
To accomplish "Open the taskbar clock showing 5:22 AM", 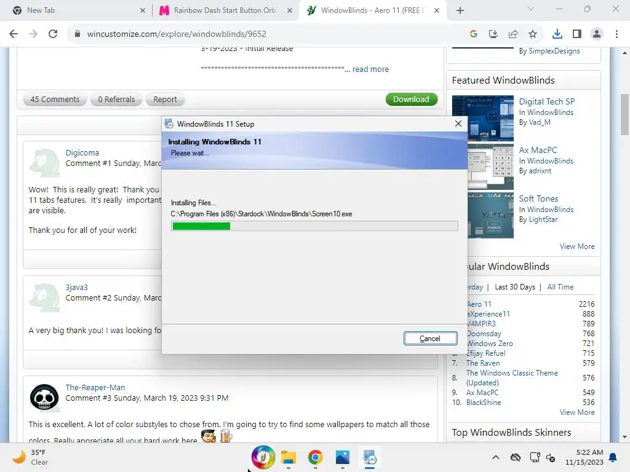I will click(x=584, y=457).
